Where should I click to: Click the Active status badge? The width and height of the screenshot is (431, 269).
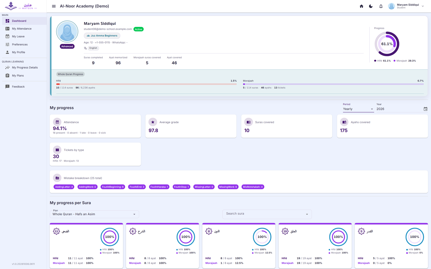click(139, 29)
